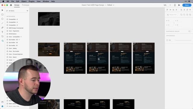
Task: Activate the Text tool
Action: (x=2, y=32)
